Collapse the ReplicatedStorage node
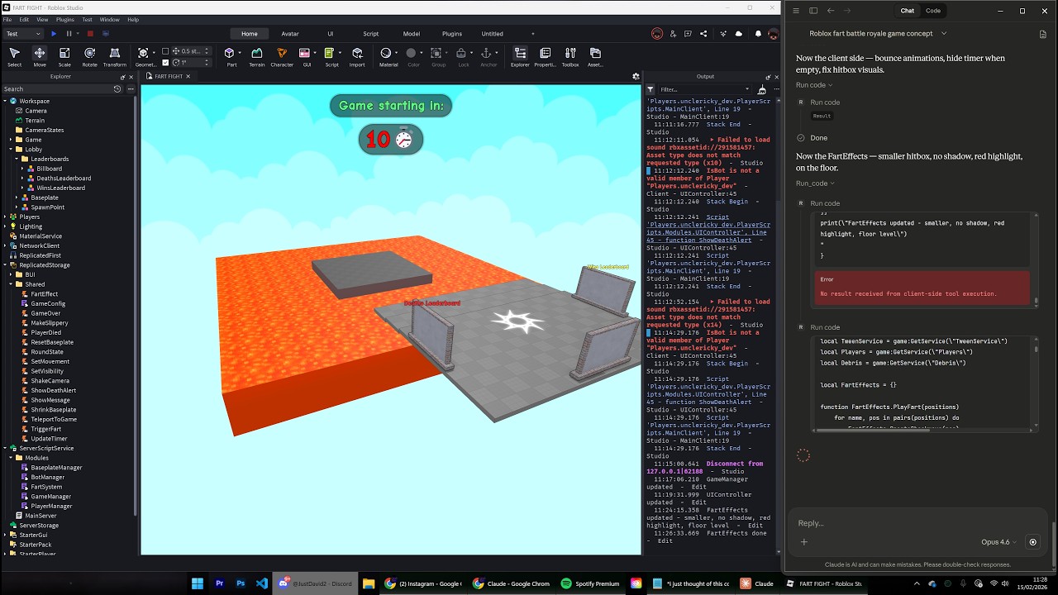 click(5, 265)
